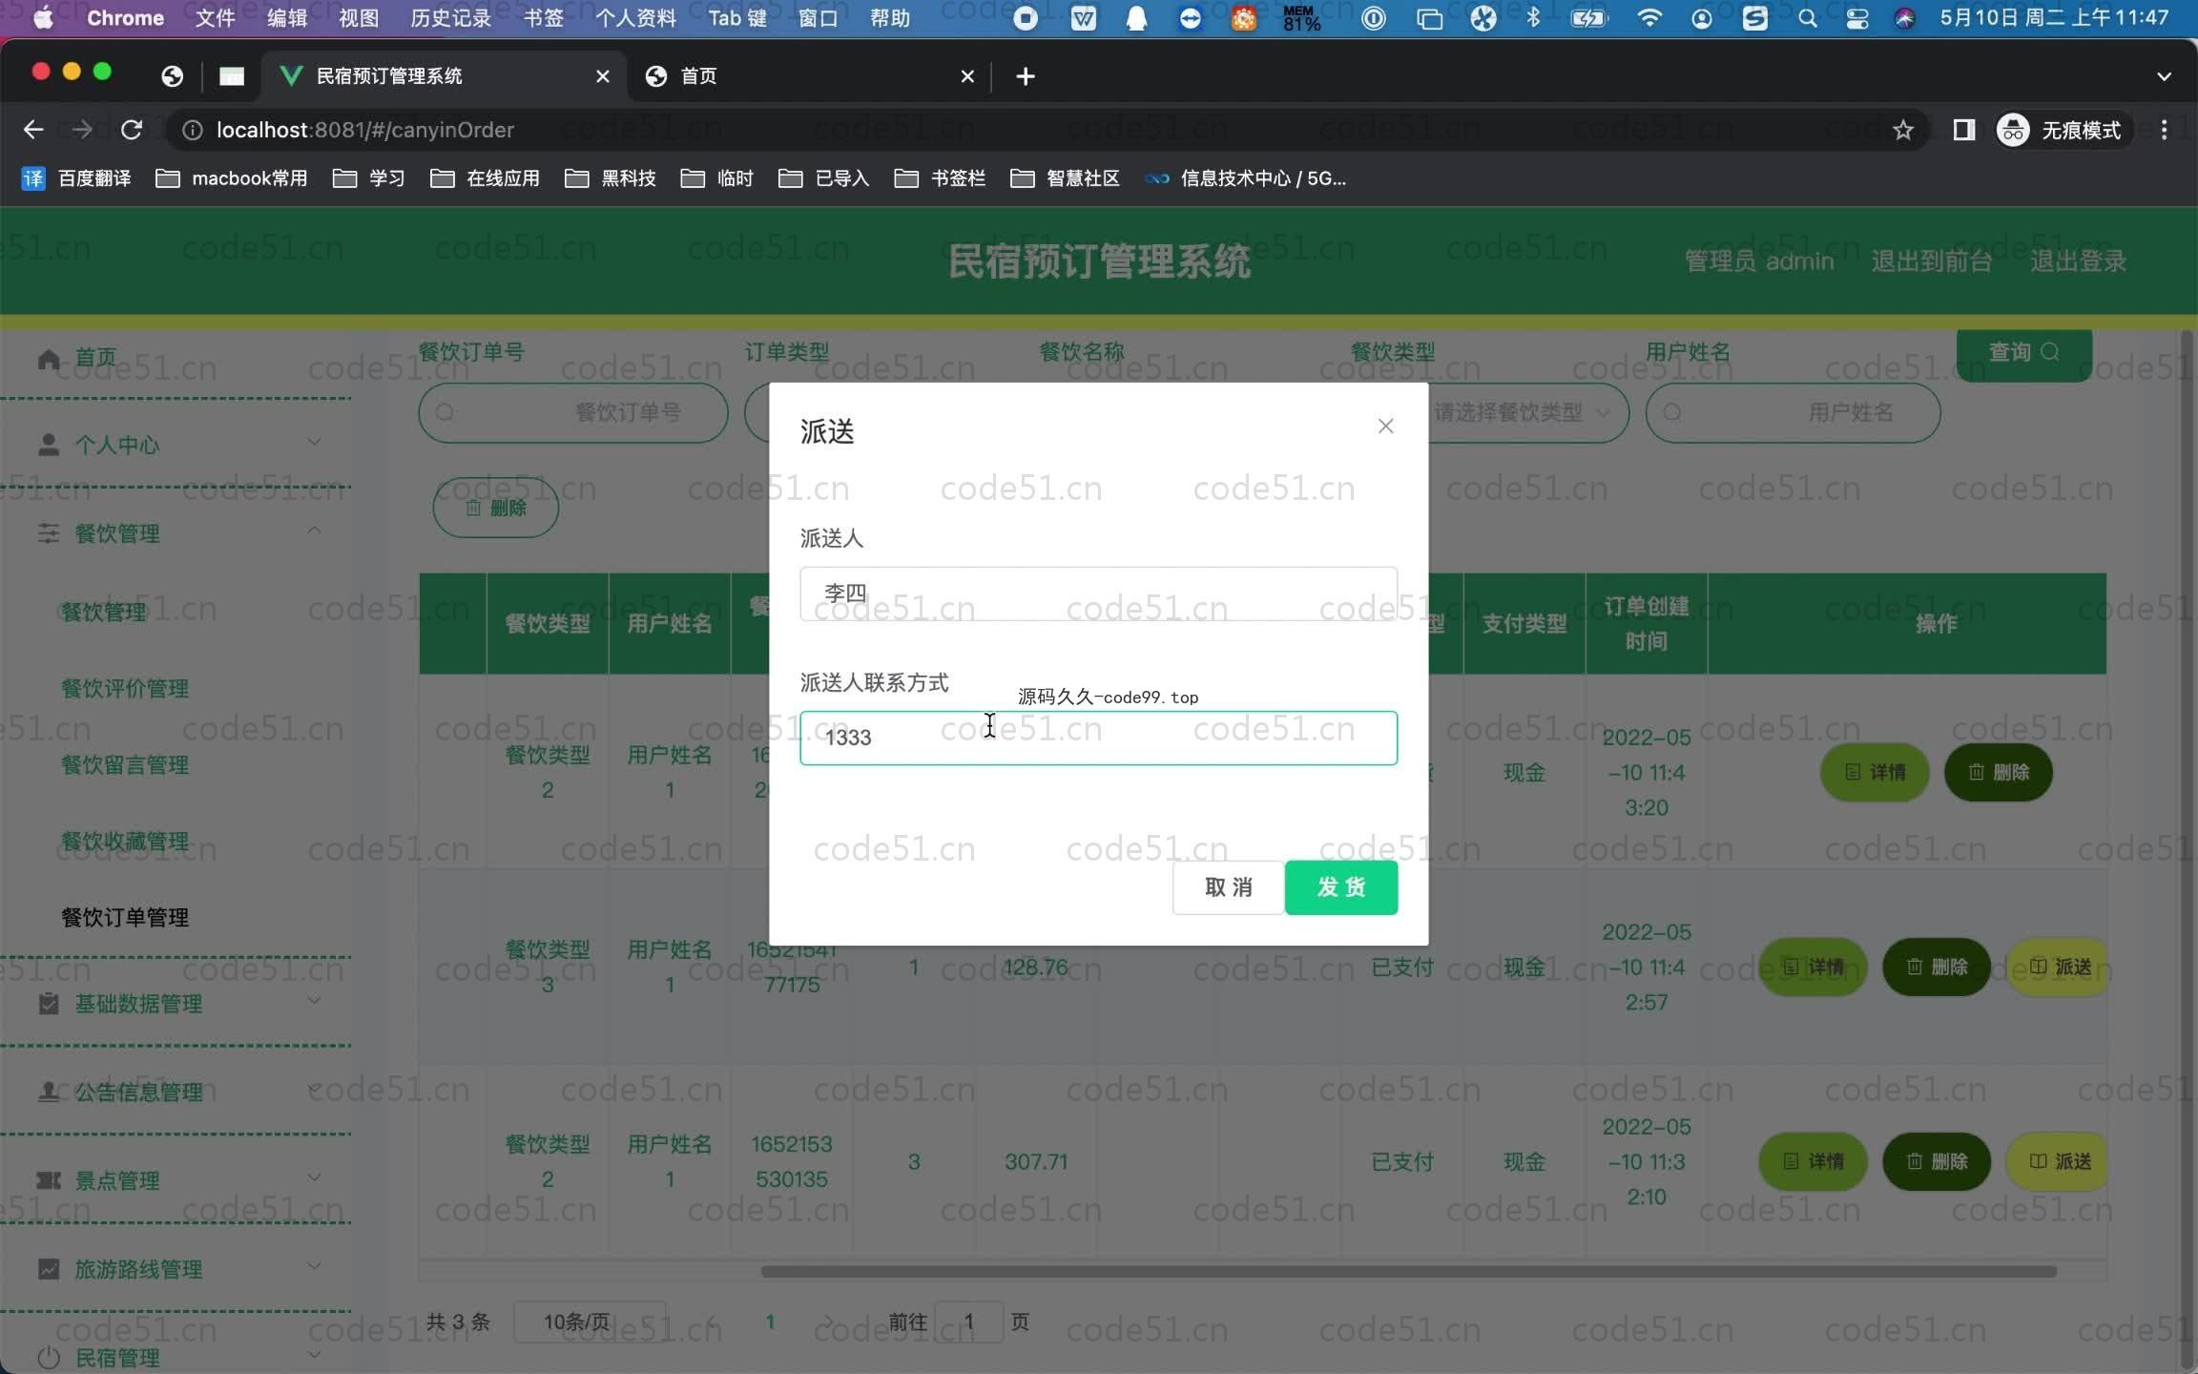This screenshot has width=2198, height=1374.
Task: Focus the 用户姓名 search field
Action: tap(1793, 413)
